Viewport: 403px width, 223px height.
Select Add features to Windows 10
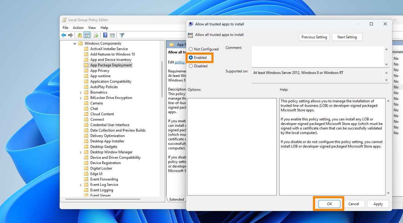click(113, 54)
